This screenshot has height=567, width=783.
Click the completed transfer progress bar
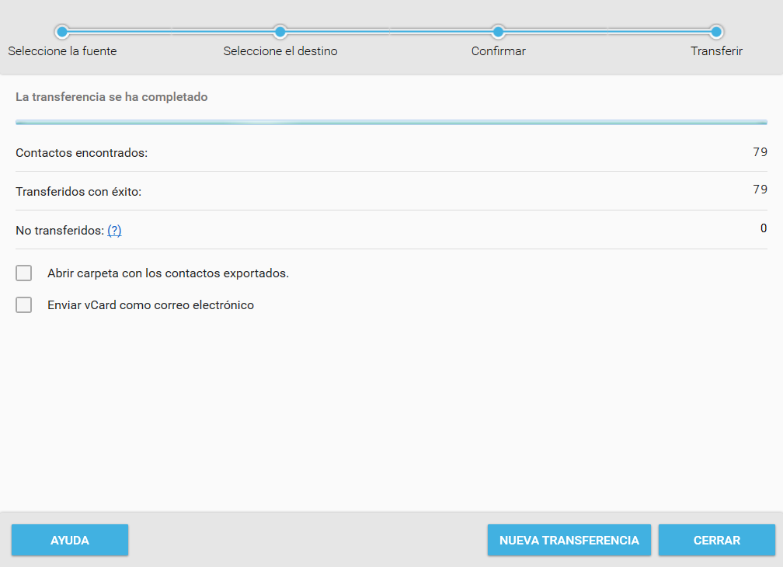(391, 122)
